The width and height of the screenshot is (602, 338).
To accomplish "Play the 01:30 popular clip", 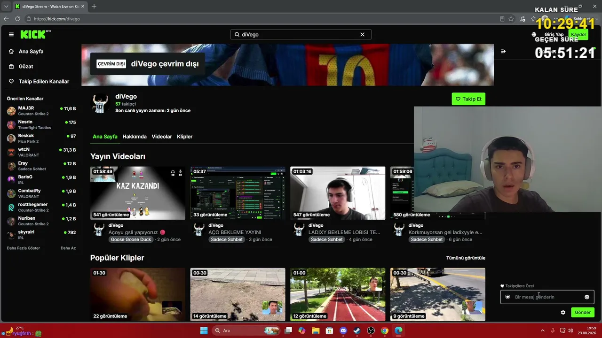I will pos(138,294).
